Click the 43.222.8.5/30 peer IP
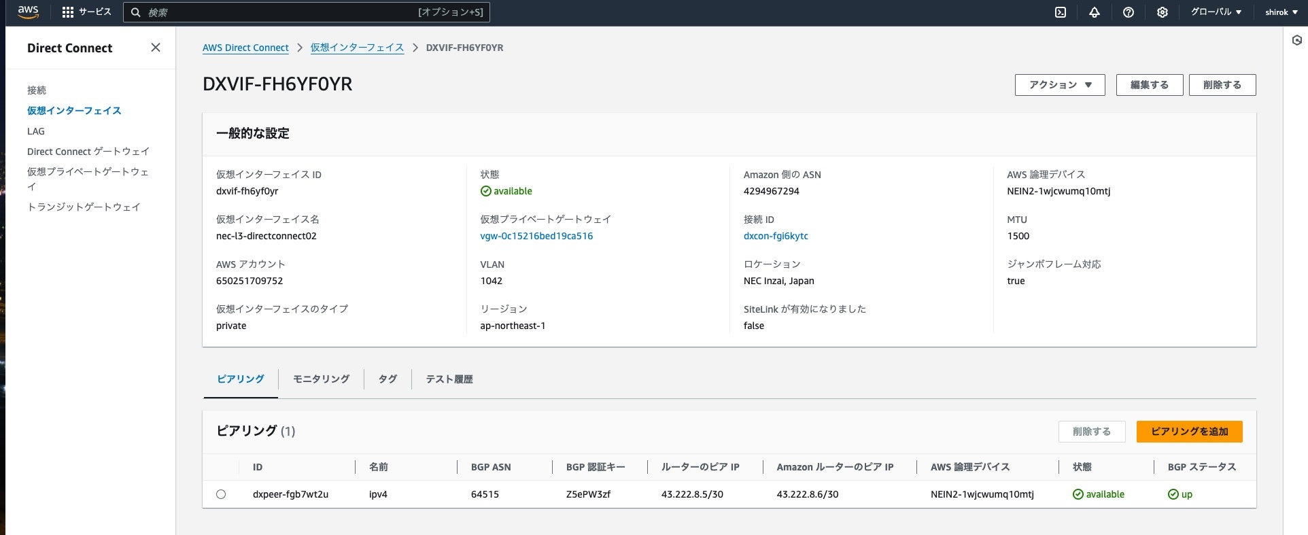 pyautogui.click(x=692, y=494)
